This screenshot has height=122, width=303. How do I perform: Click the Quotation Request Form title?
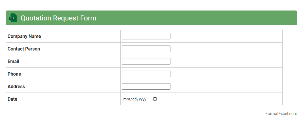tap(59, 18)
